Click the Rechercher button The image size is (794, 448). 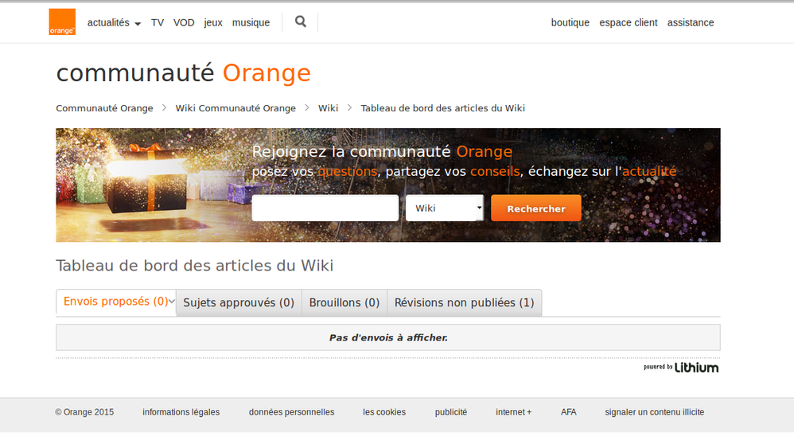[535, 208]
